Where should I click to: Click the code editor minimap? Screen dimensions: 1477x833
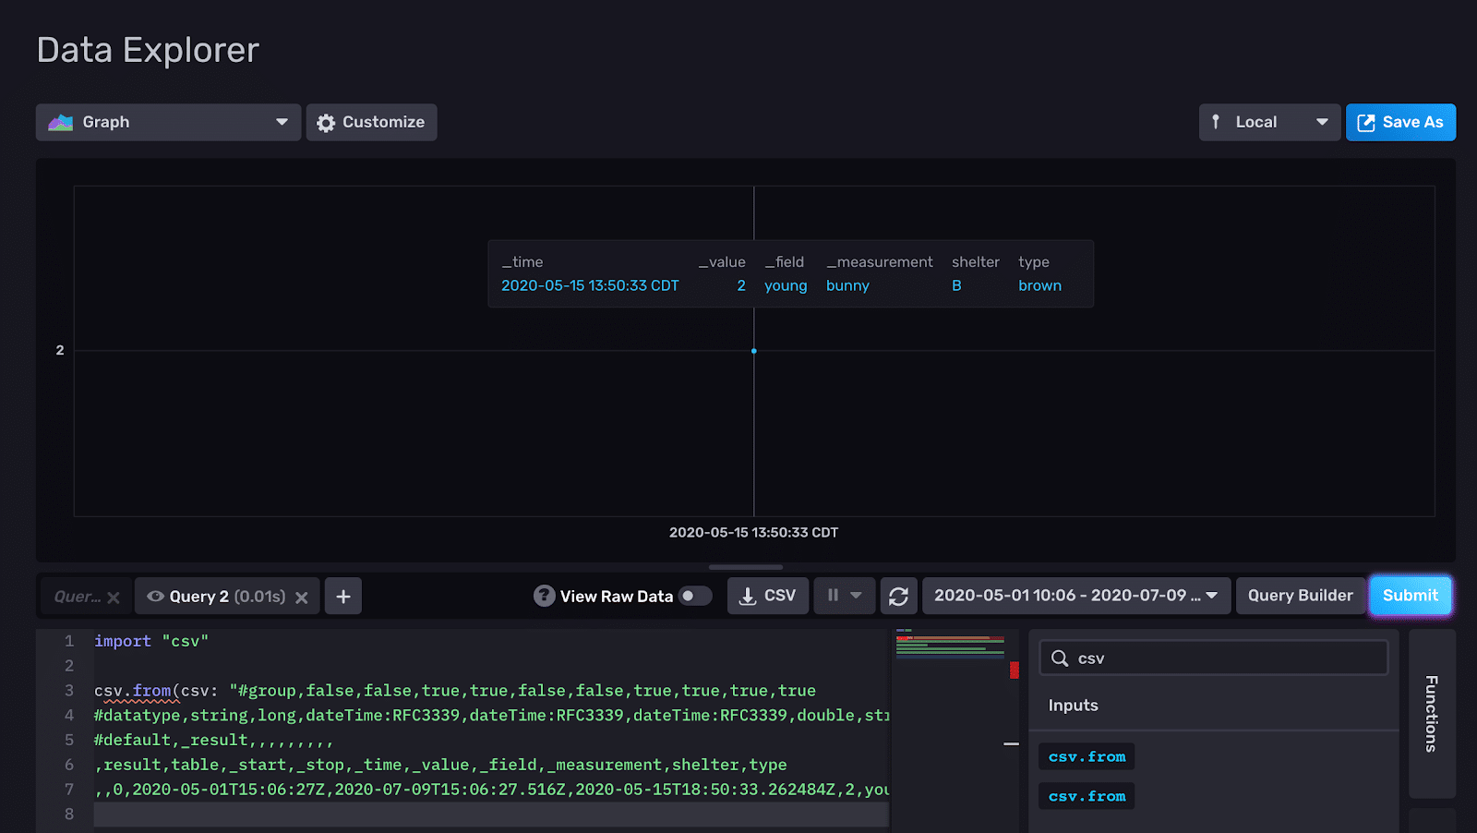pos(951,644)
